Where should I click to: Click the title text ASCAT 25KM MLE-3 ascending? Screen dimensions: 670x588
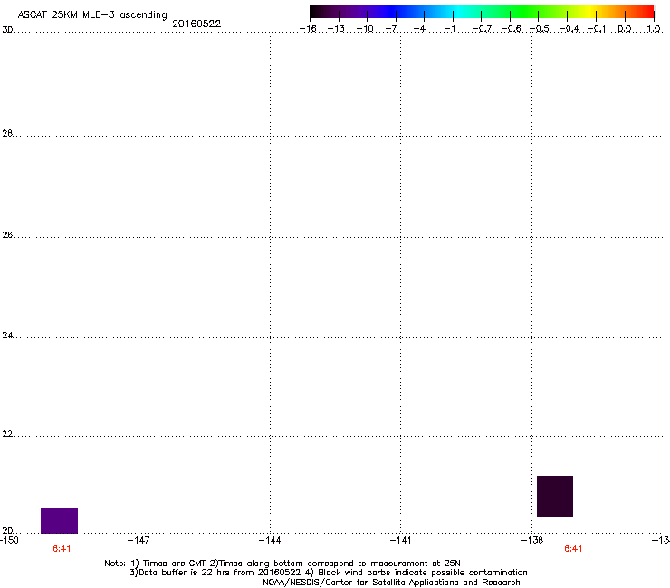92,15
